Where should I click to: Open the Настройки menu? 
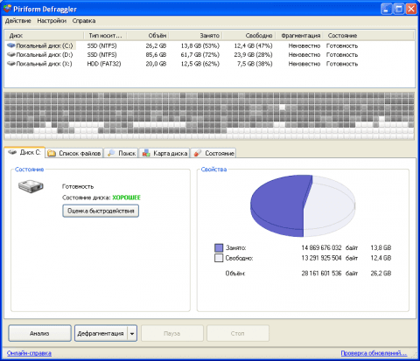tap(52, 21)
